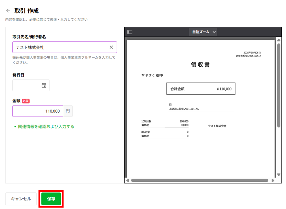Click the scroll up arrow in PDF viewer
The width and height of the screenshot is (286, 209).
click(x=279, y=40)
